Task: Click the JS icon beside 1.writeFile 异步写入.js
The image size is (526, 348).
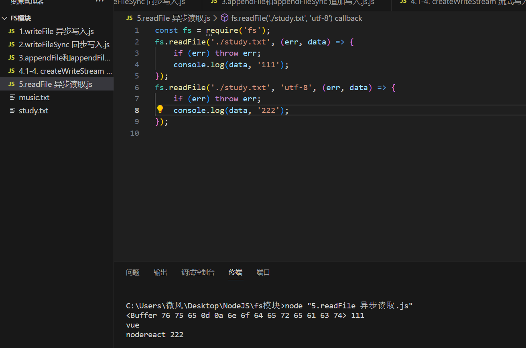Action: (12, 31)
